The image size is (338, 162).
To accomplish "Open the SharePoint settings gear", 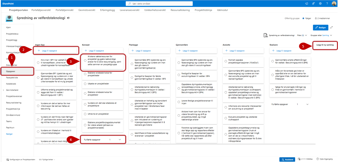I will [x=320, y=3].
